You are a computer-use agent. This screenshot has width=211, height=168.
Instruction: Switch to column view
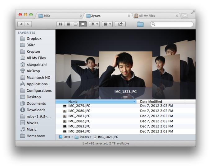pos(75,24)
